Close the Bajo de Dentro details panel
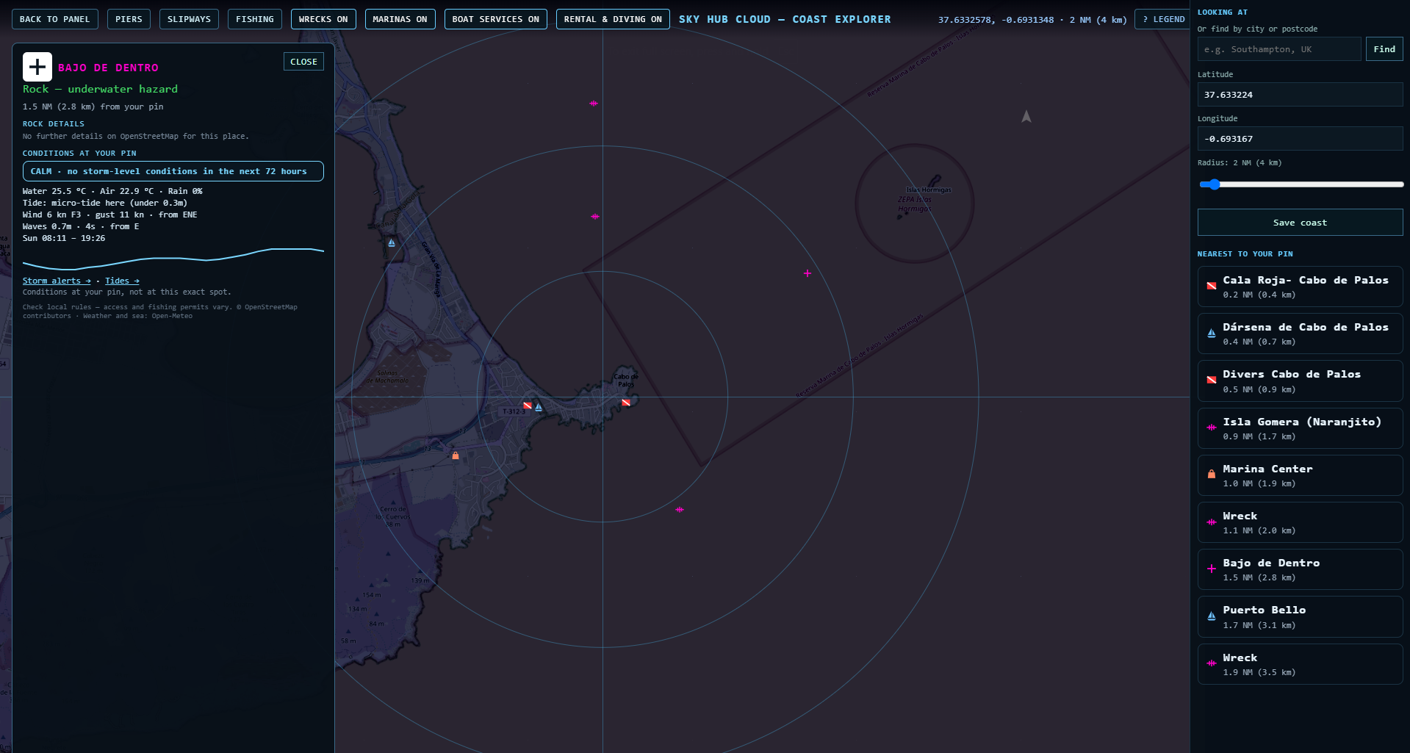Image resolution: width=1410 pixels, height=753 pixels. 303,62
